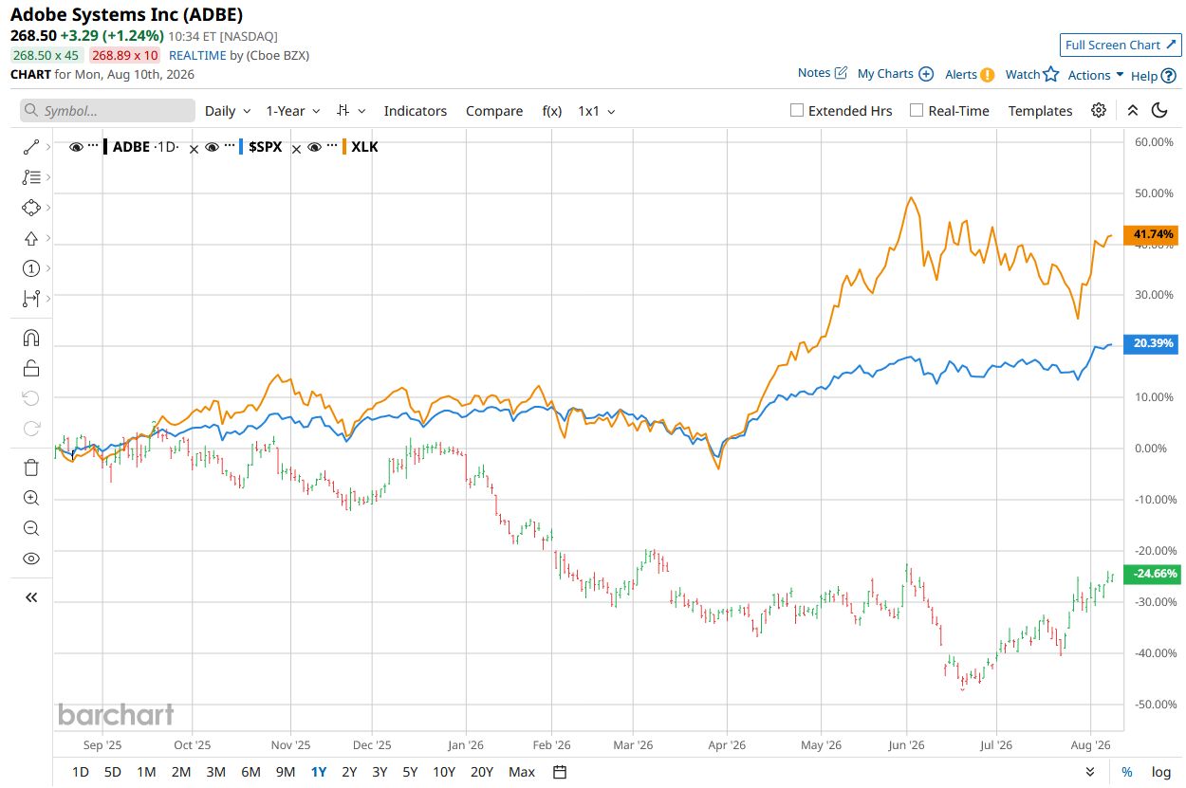The height and width of the screenshot is (788, 1186).
Task: Select the 1D time range
Action: (81, 772)
